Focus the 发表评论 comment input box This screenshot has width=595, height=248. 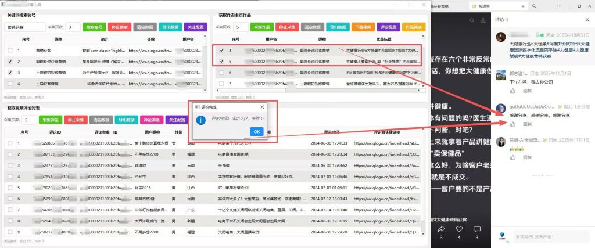click(552, 236)
